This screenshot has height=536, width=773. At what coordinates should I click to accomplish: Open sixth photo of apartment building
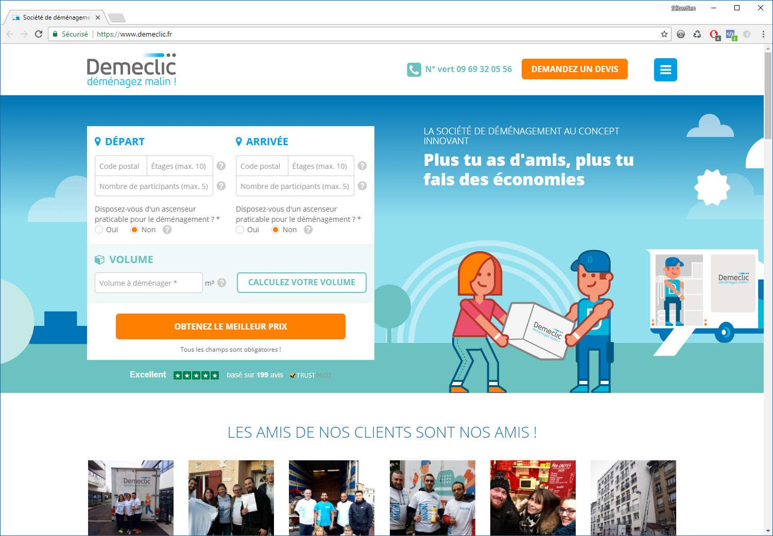(x=633, y=498)
